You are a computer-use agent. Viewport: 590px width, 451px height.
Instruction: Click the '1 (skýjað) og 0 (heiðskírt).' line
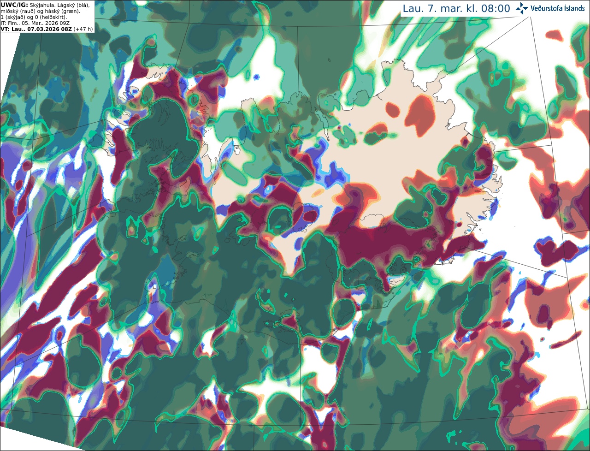(x=34, y=17)
